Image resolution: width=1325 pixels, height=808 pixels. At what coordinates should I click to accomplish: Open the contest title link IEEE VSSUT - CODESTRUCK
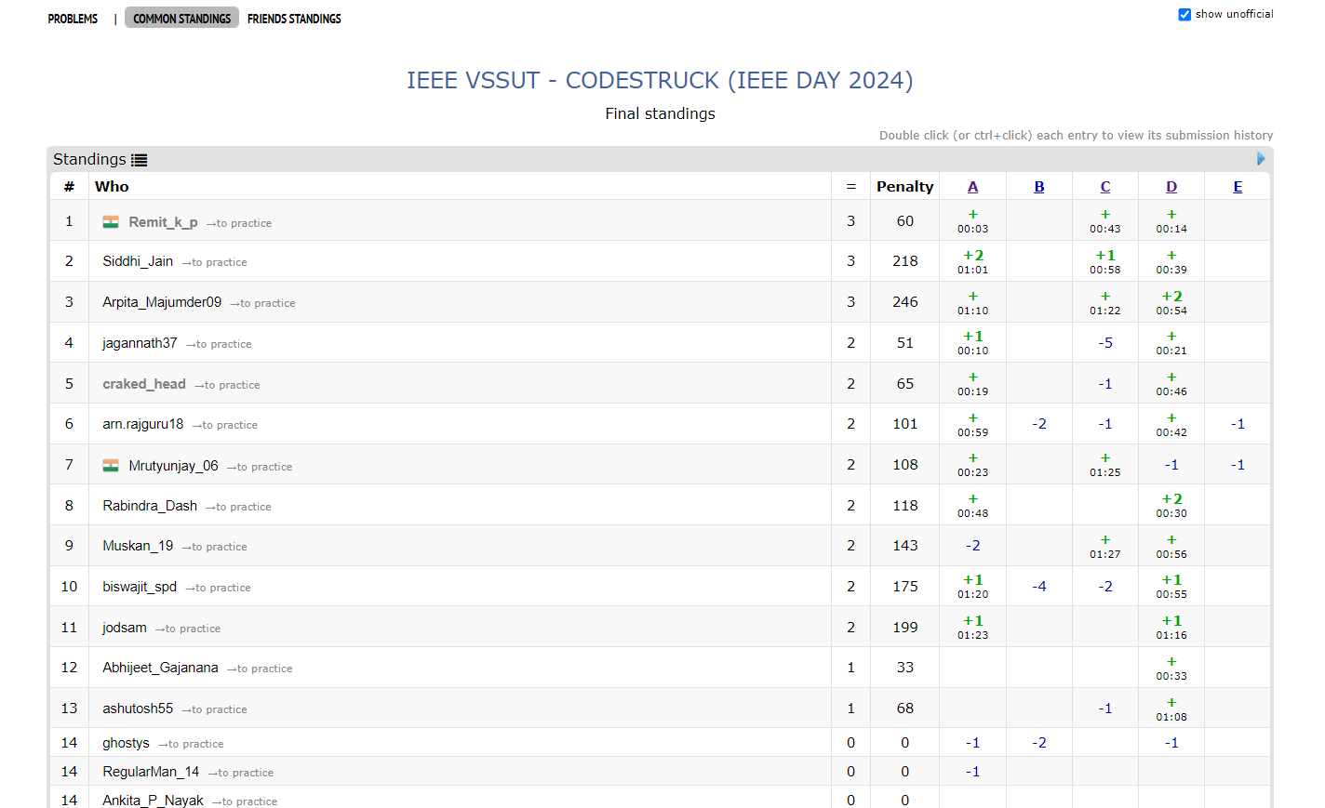(660, 81)
